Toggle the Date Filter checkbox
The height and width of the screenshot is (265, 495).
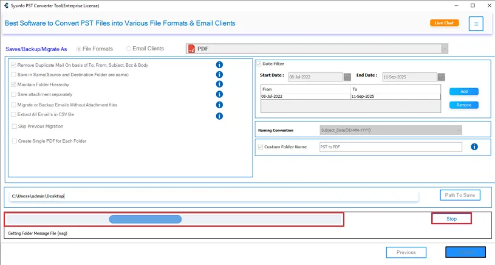click(259, 64)
